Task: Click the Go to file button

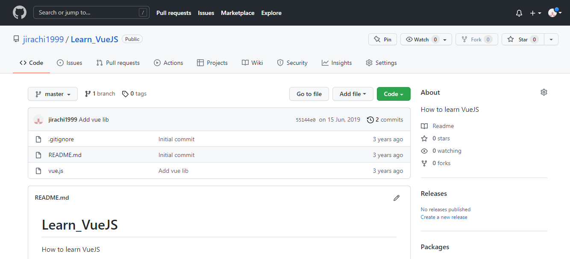Action: 309,94
